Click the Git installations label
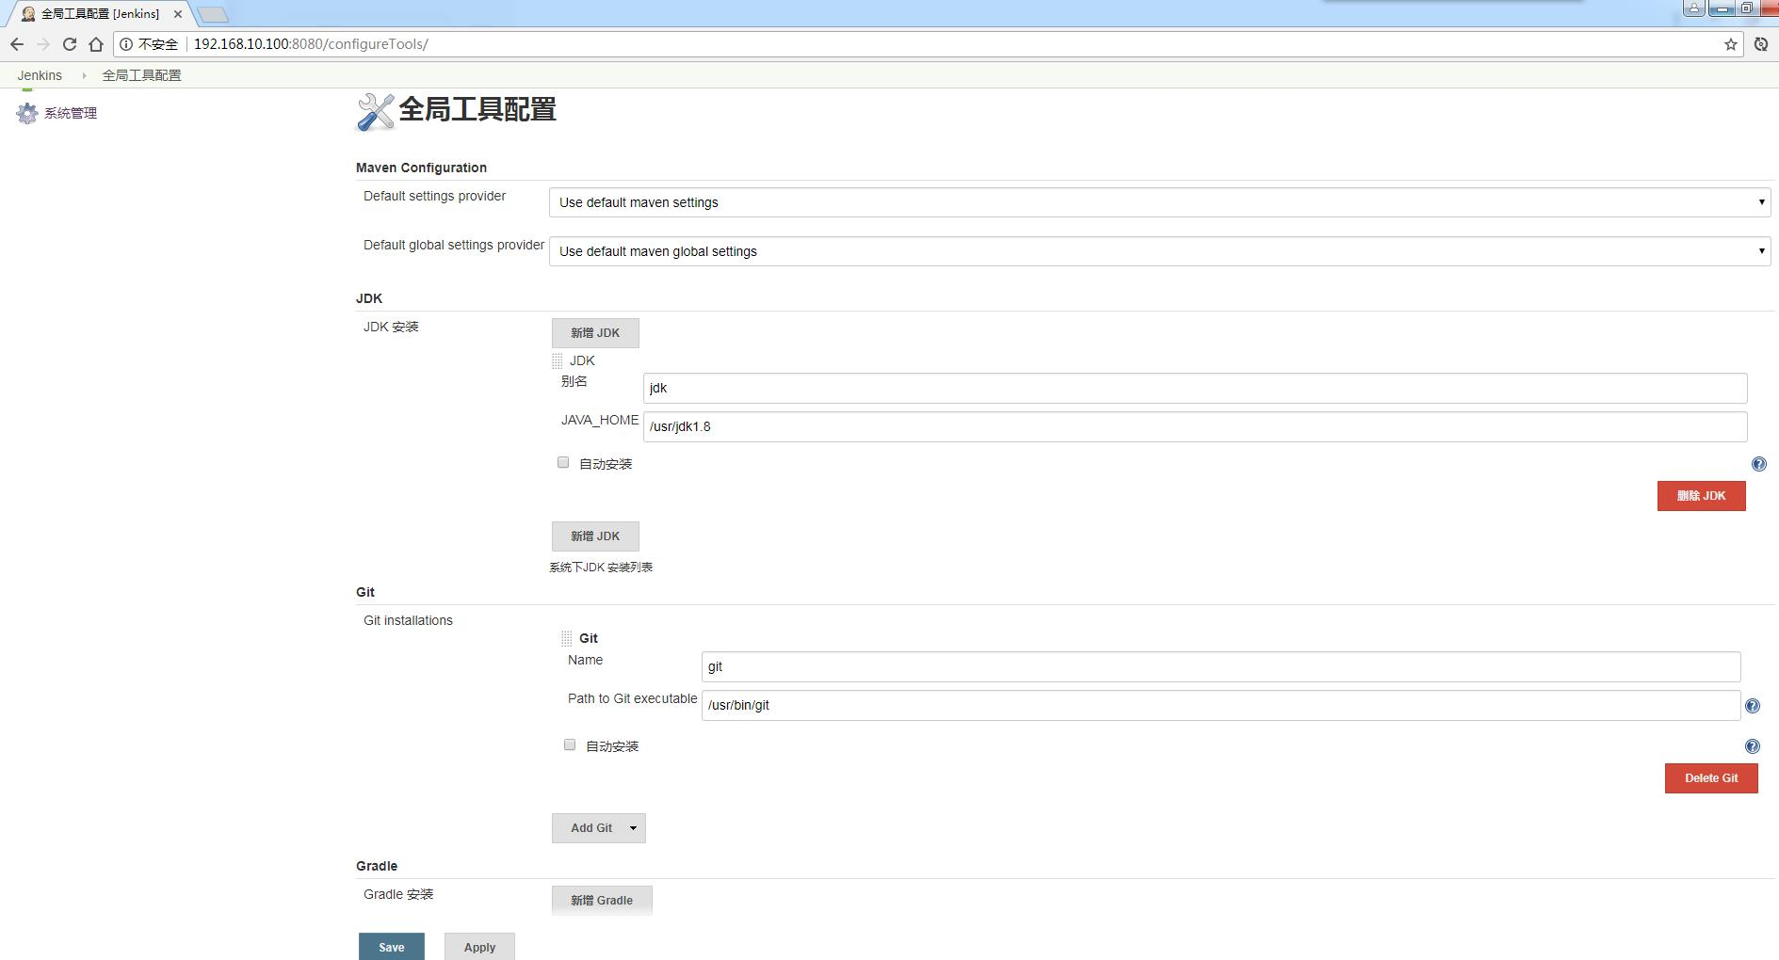Screen dimensions: 1779x960 [408, 620]
